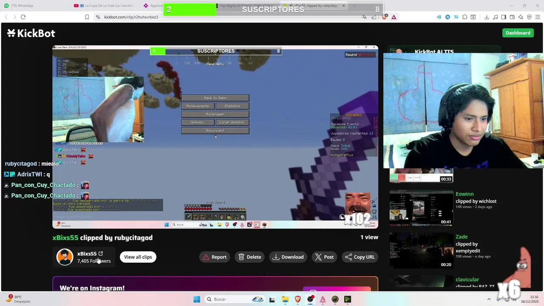544x306 pixels.
Task: Open OBS Studio taskbar icon
Action: click(x=310, y=299)
